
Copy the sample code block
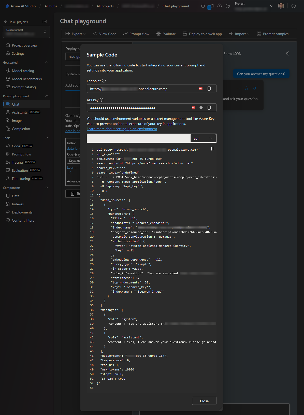point(212,149)
